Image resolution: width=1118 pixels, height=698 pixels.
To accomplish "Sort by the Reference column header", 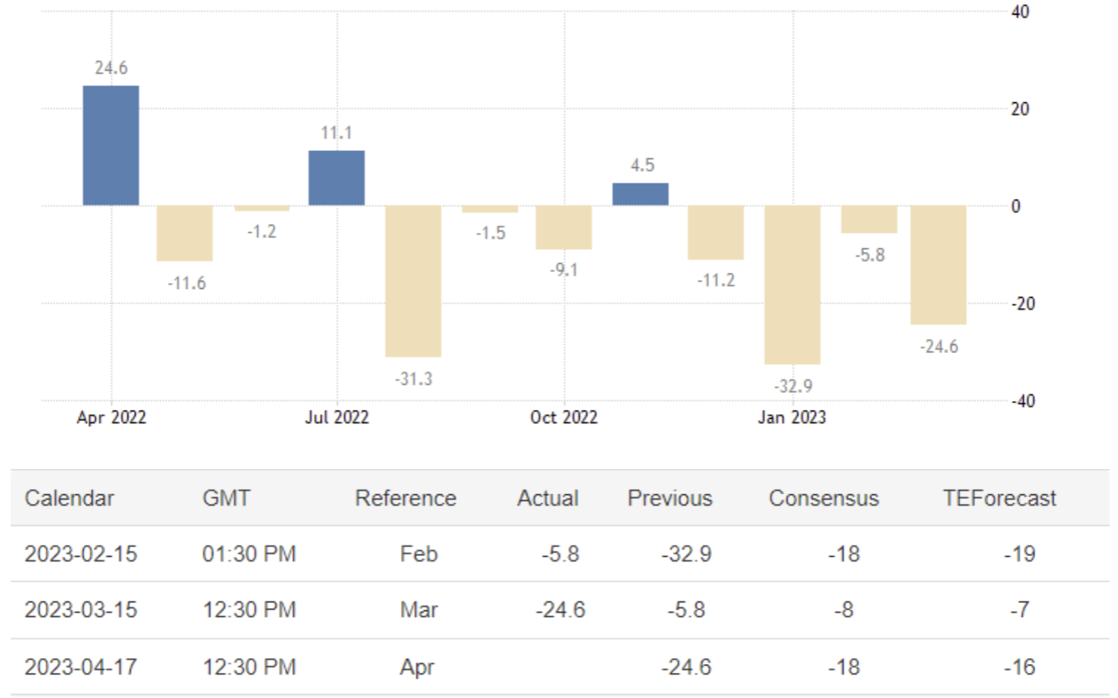I will click(406, 498).
